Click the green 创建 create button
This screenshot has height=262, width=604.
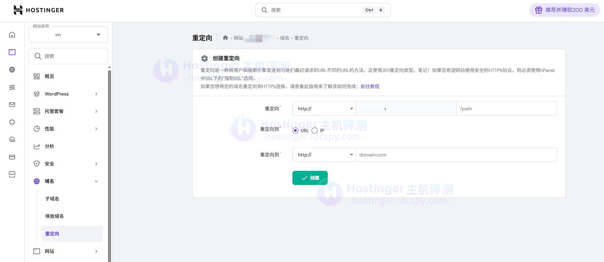click(x=310, y=178)
